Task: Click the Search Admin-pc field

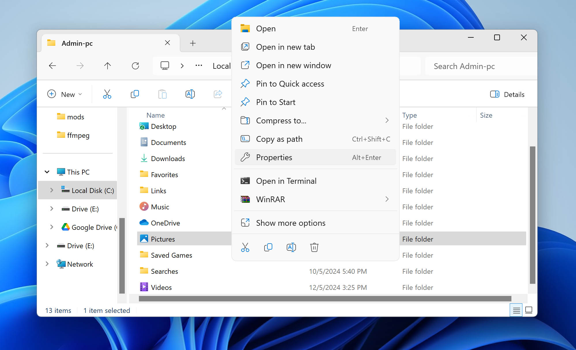Action: (x=481, y=66)
